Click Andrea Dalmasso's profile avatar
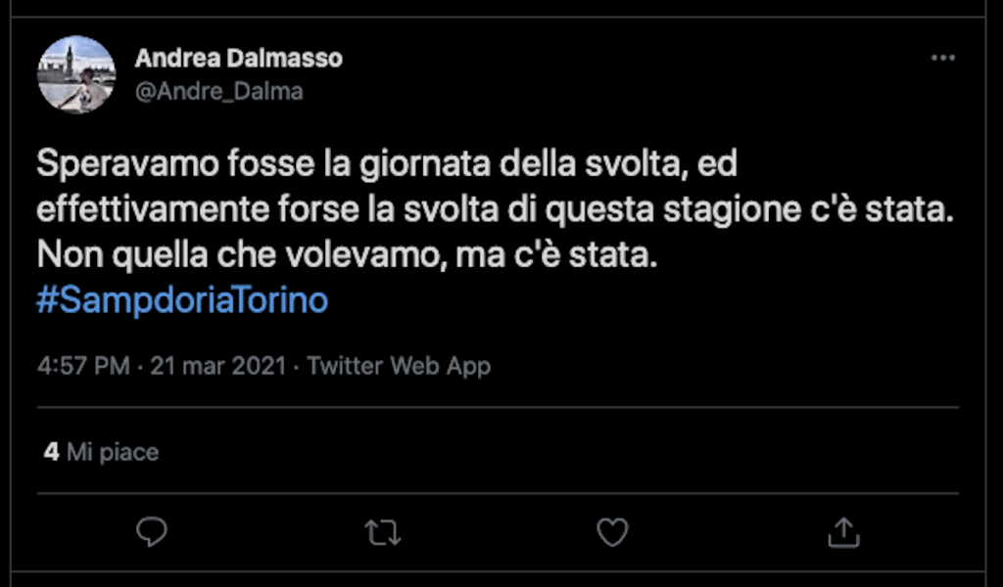1003x587 pixels. (76, 74)
